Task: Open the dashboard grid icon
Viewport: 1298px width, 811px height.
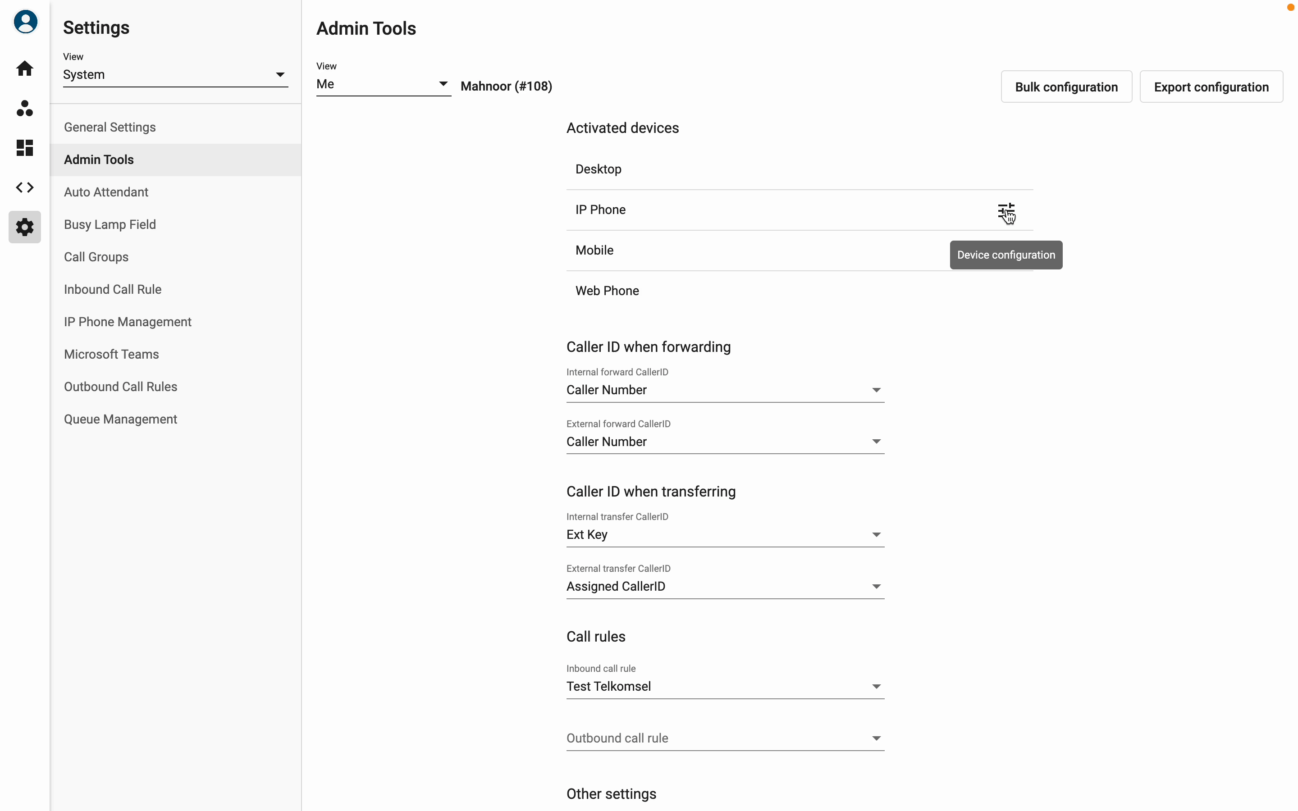Action: 25,147
